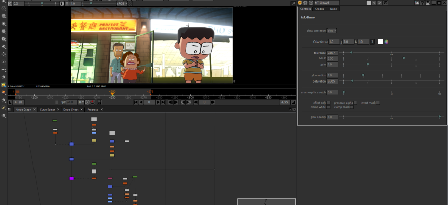Open the Channel nodes menu in left toolbar
Viewport: 448px width, 205px height.
click(x=4, y=16)
